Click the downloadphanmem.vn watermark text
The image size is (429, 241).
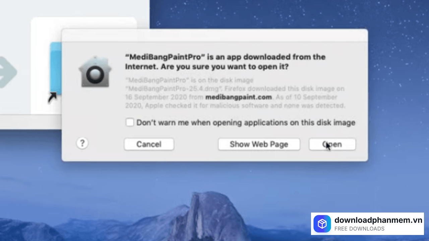point(378,220)
